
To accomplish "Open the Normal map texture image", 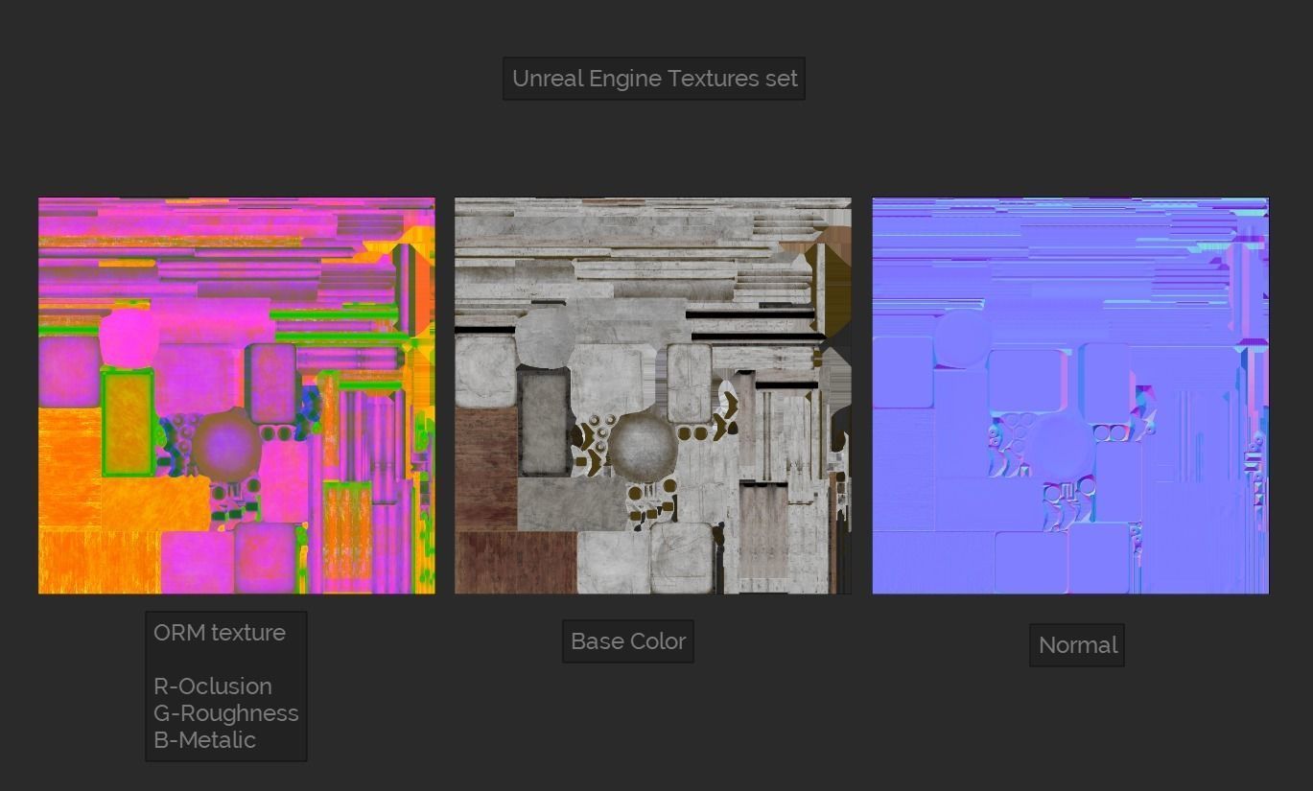I will click(1070, 396).
